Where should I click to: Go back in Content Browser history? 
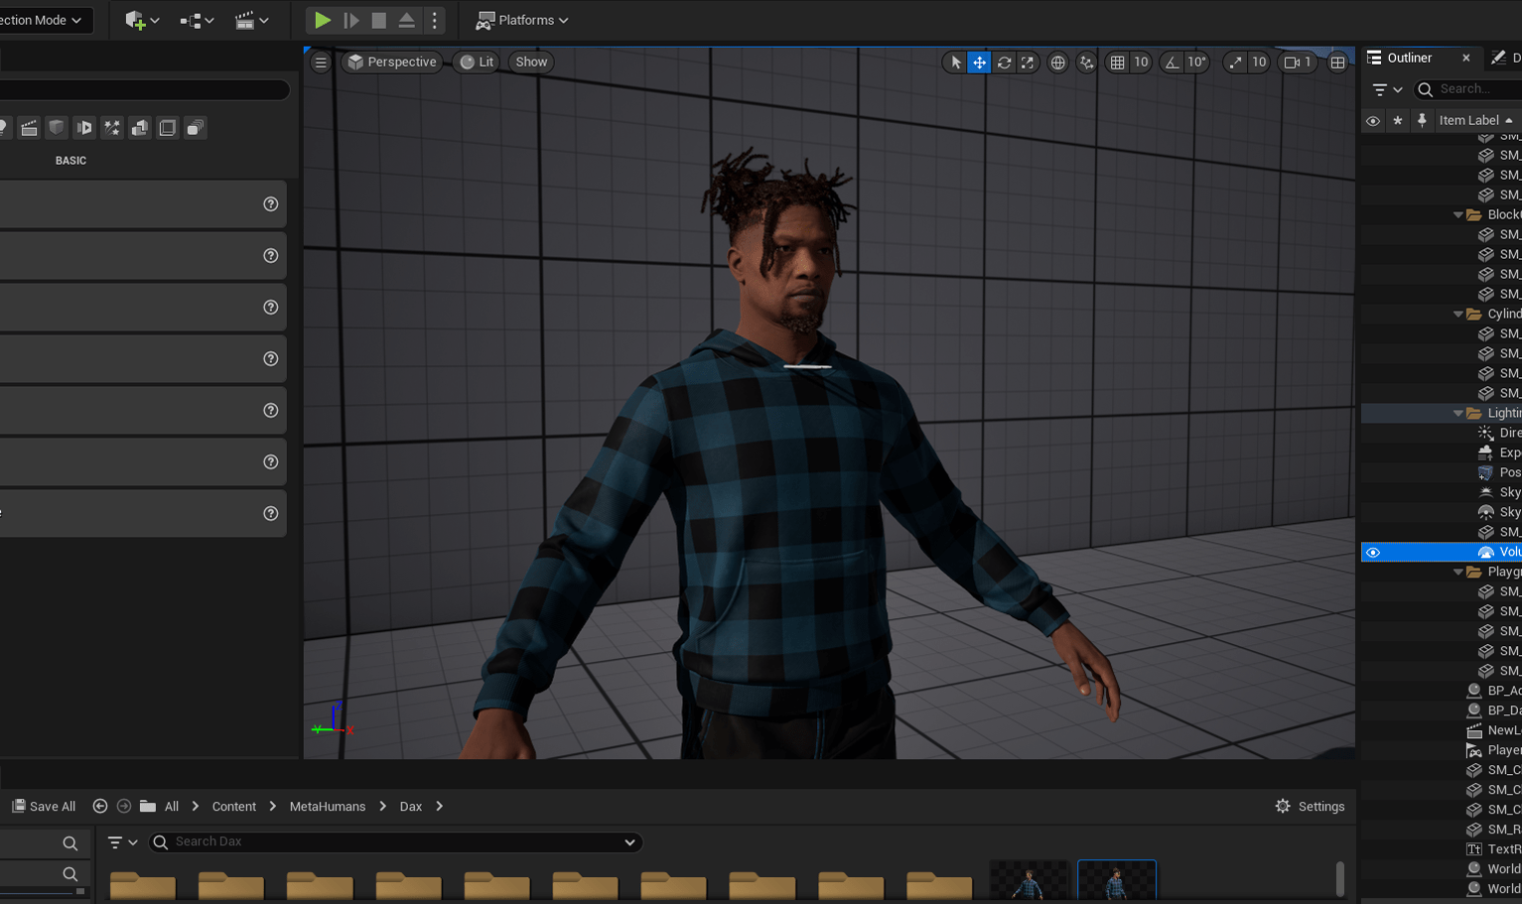point(100,807)
